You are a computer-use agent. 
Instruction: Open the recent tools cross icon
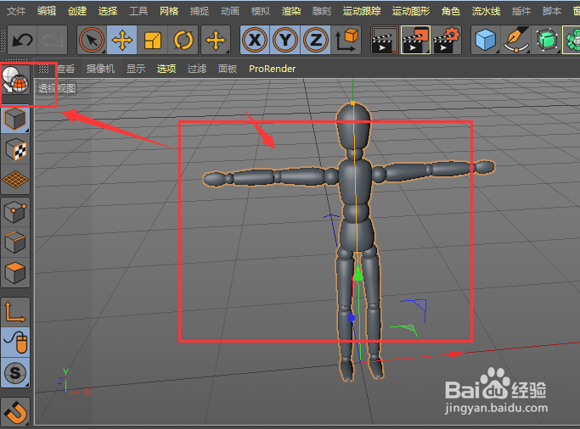[x=216, y=40]
